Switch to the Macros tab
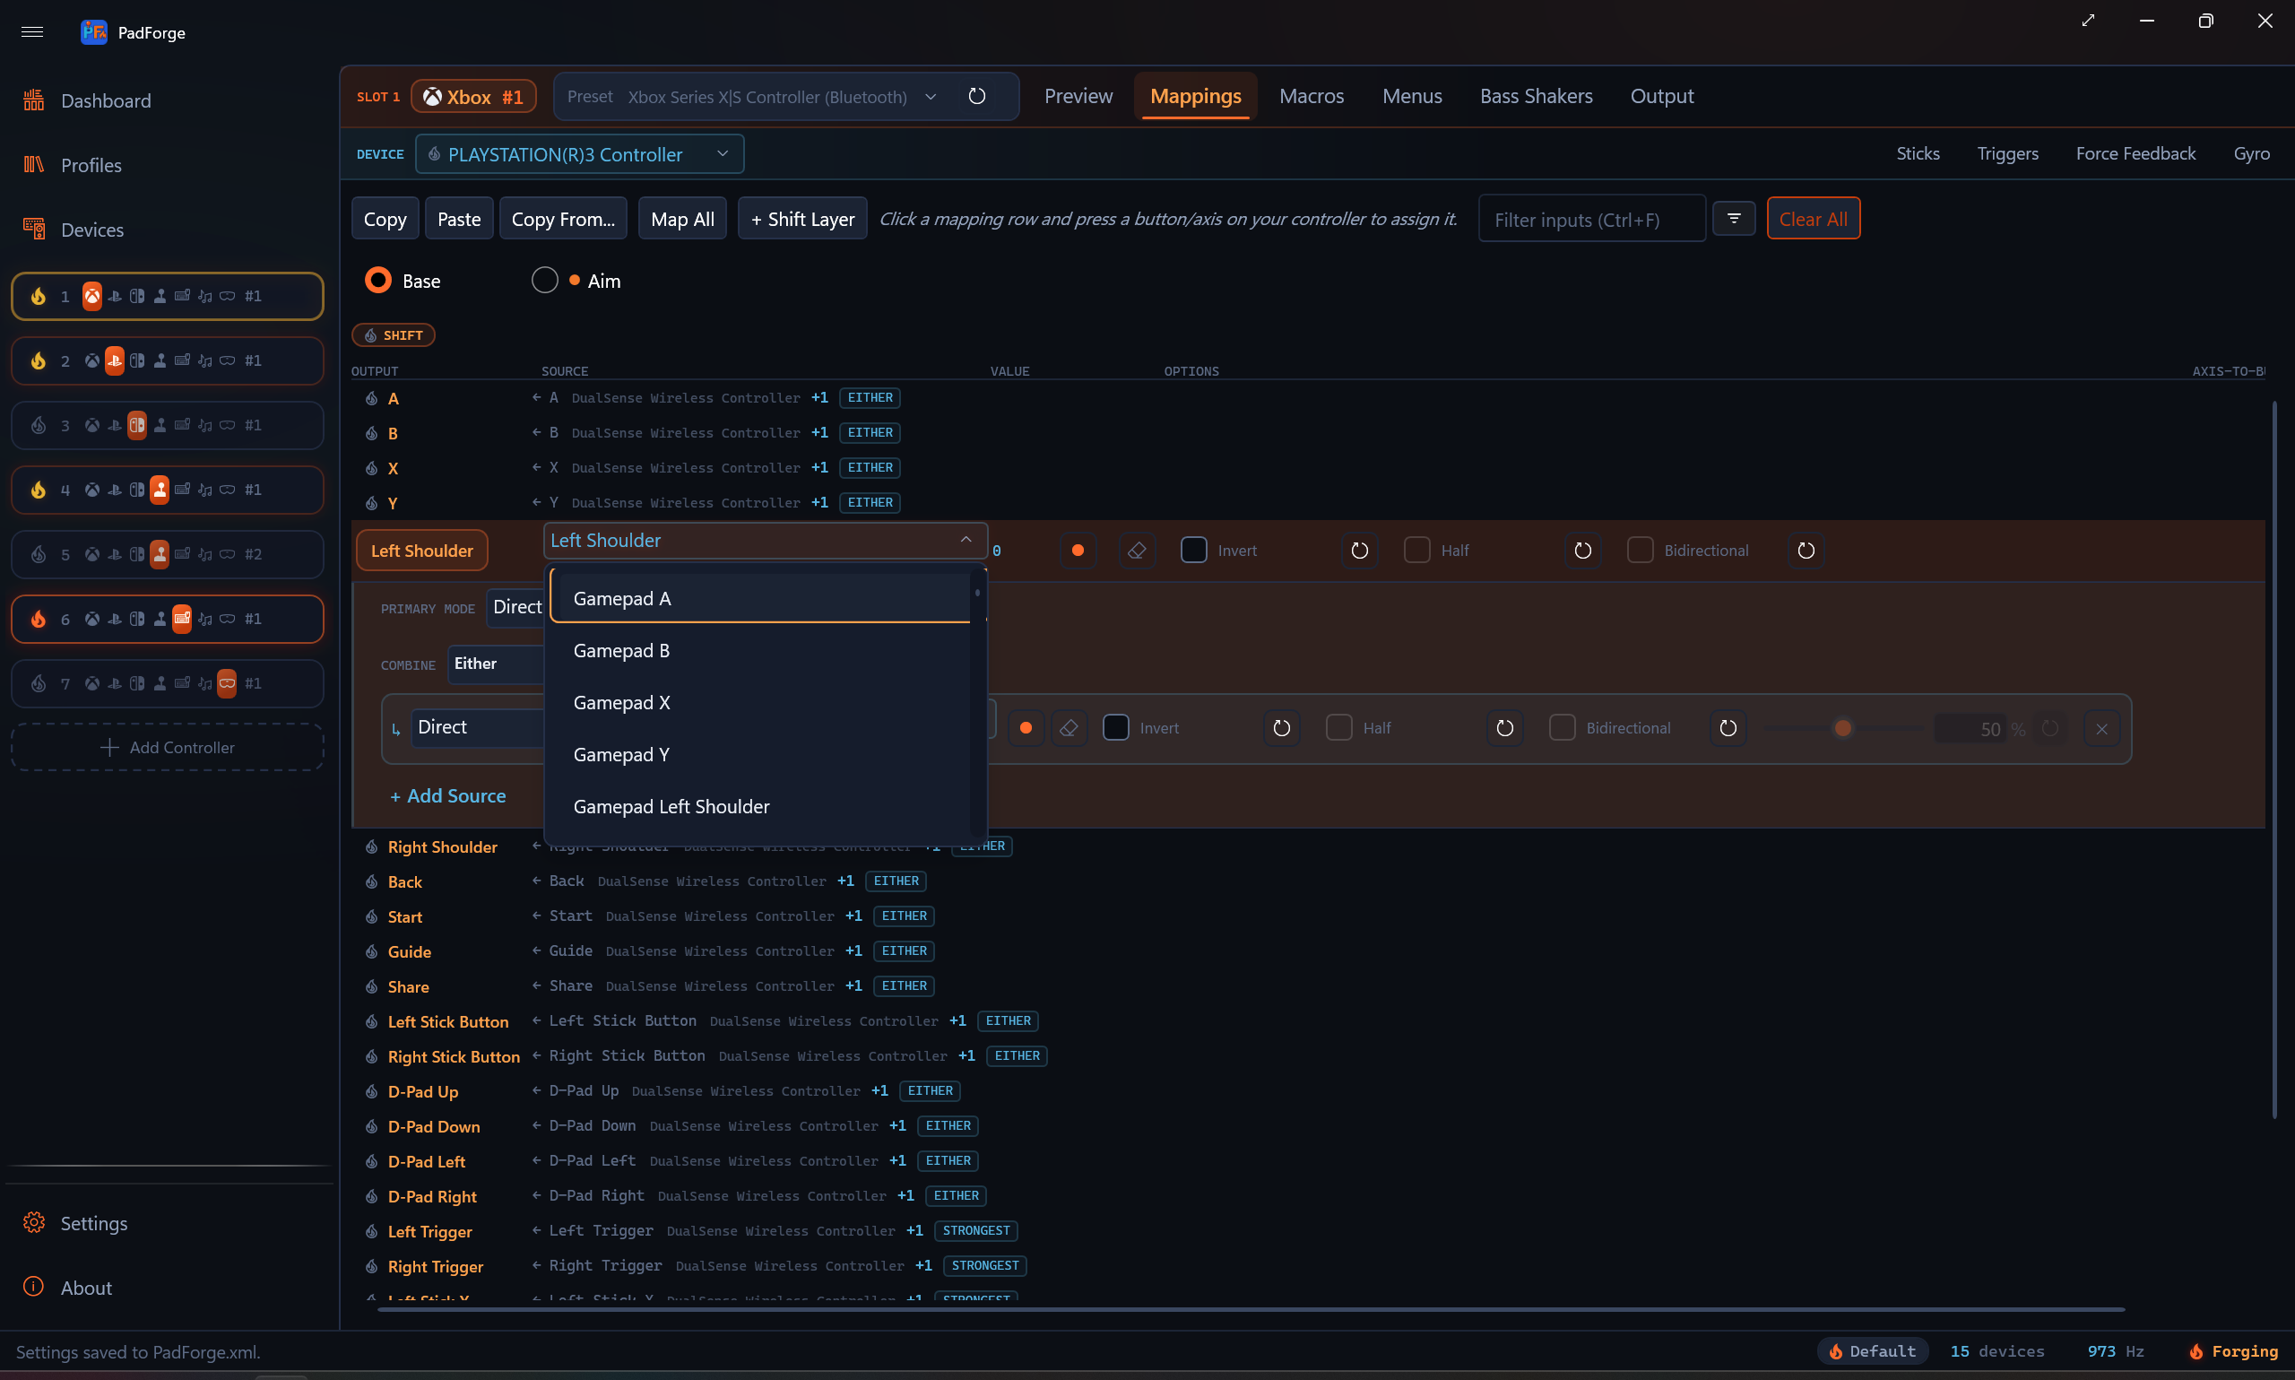Viewport: 2295px width, 1380px height. pyautogui.click(x=1311, y=97)
